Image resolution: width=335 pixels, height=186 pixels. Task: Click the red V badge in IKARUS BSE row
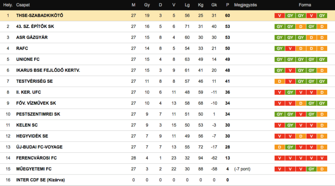coord(290,70)
